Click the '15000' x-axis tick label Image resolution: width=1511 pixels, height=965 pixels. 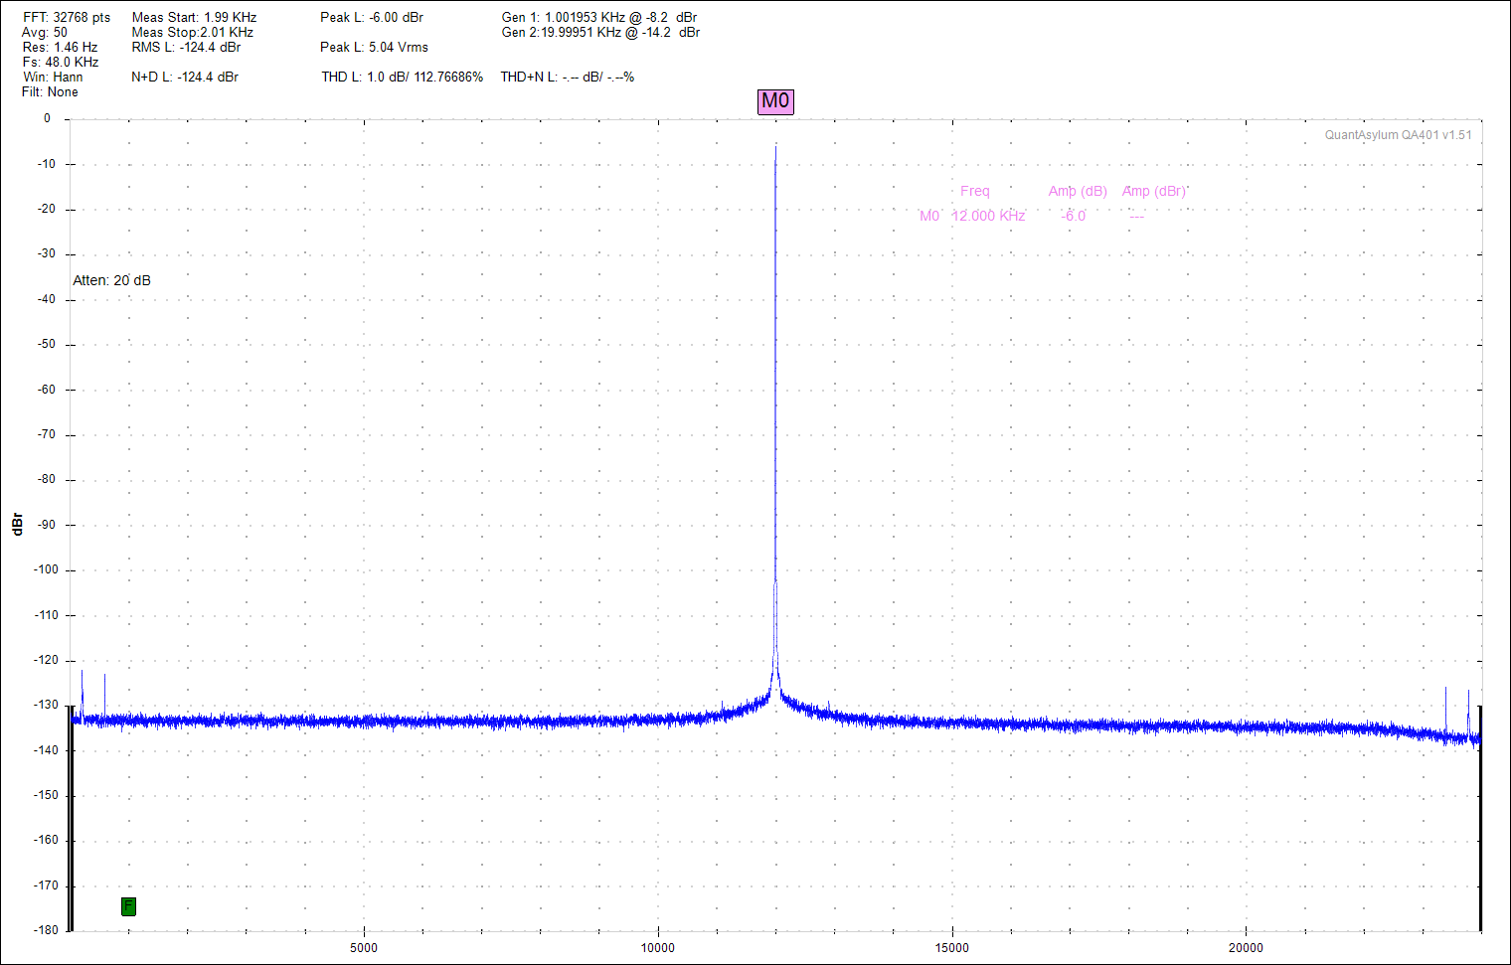tap(952, 948)
